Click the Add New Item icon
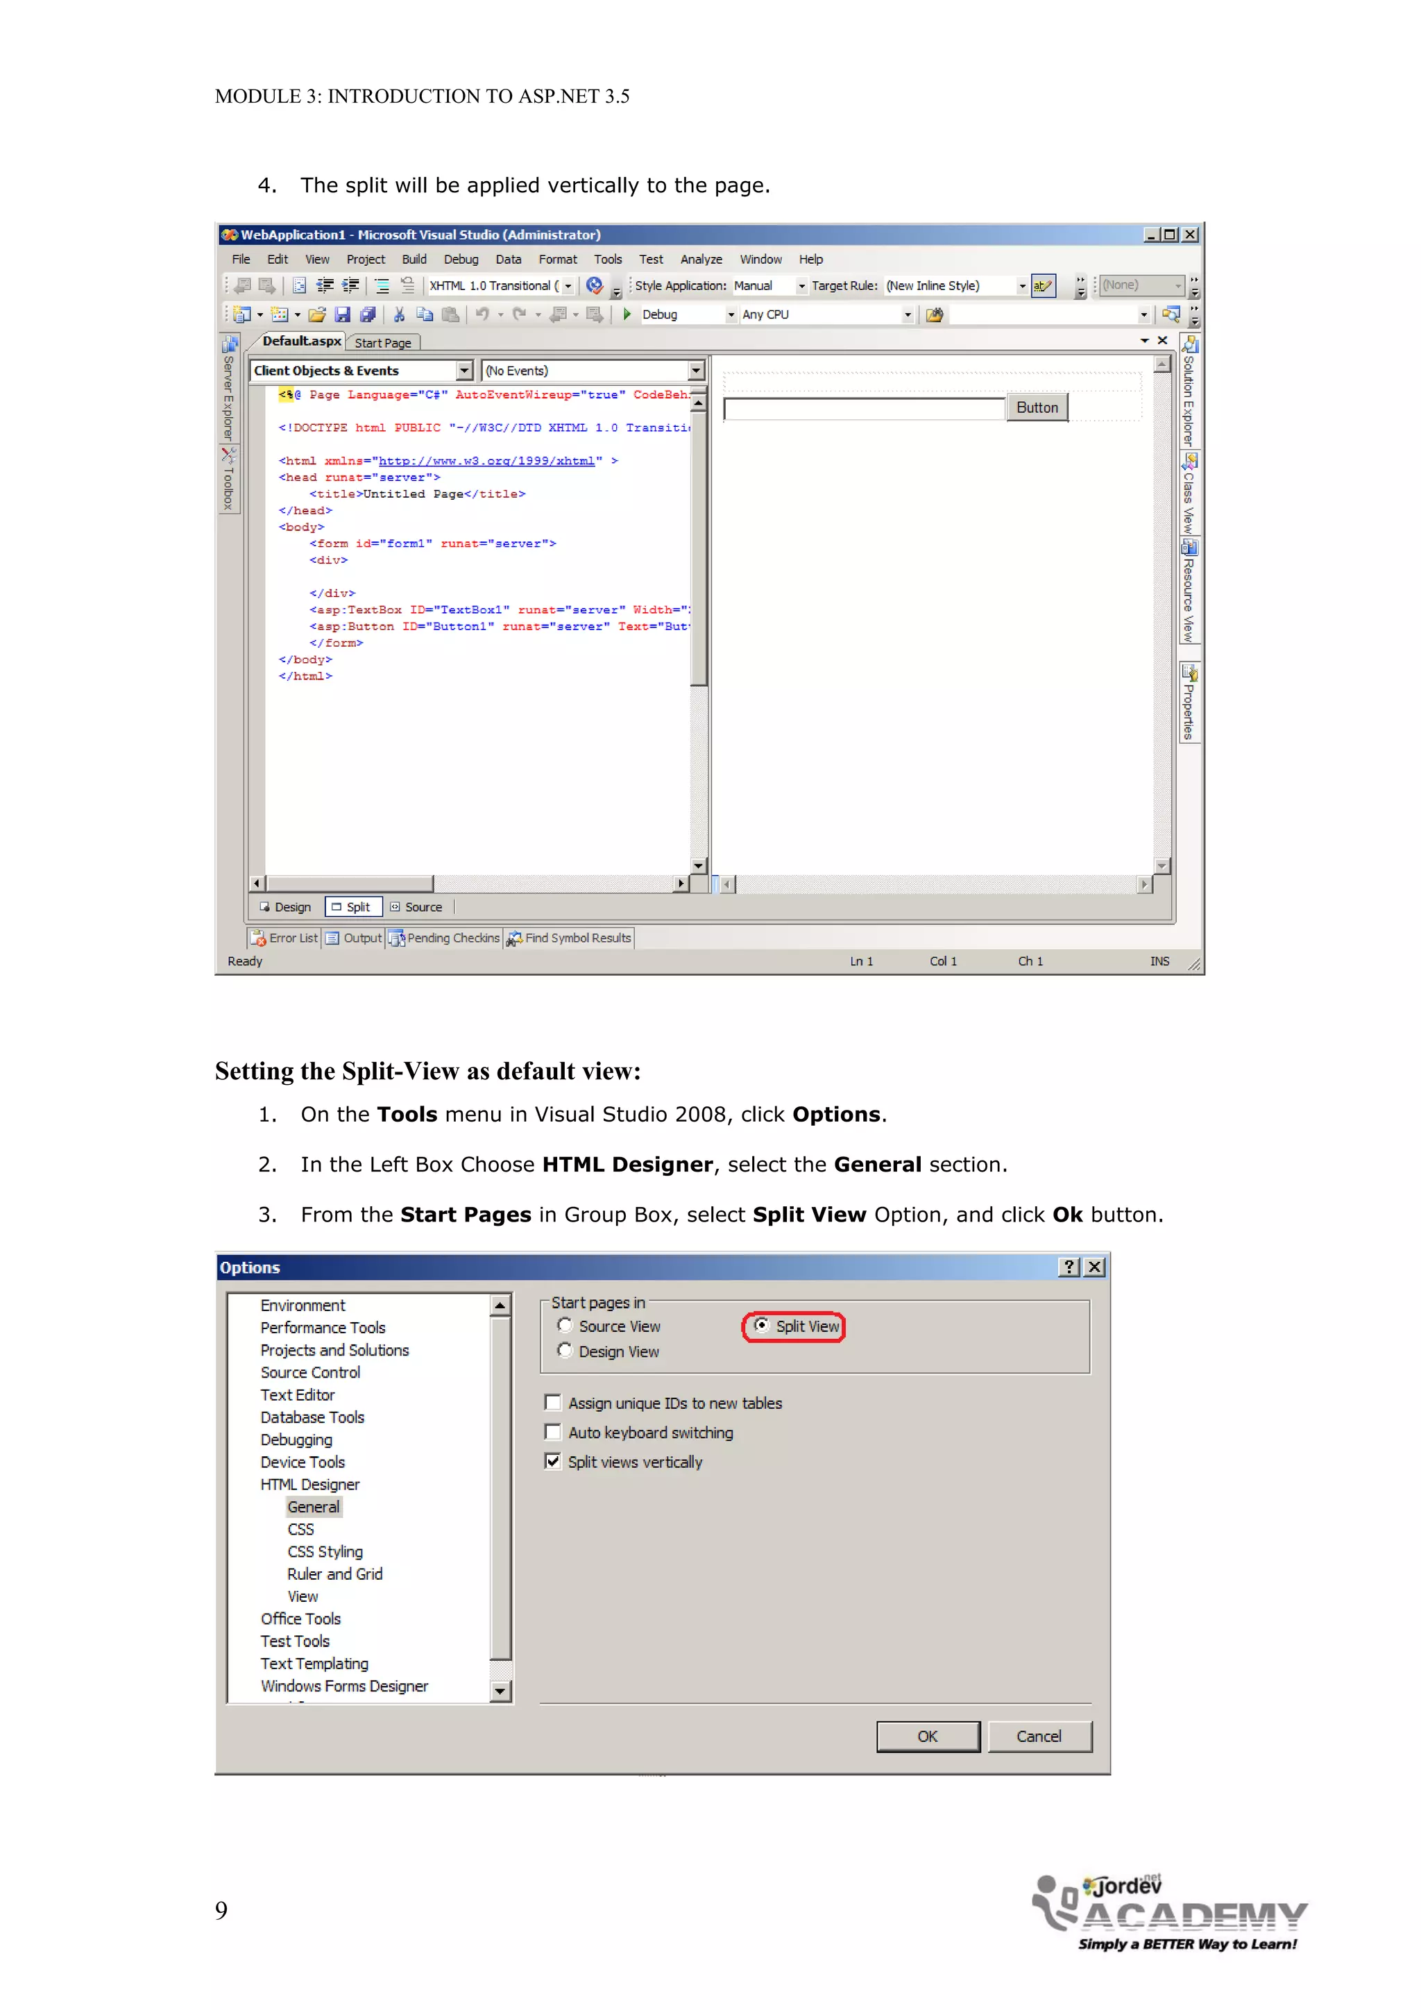Screen dimensions: 1421x2010 pyautogui.click(x=279, y=314)
